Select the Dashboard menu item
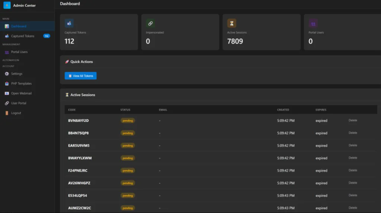 tap(19, 26)
